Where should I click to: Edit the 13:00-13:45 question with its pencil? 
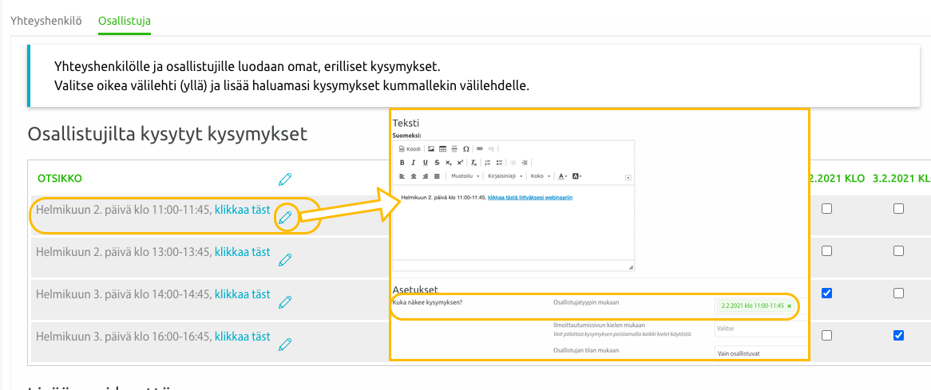point(286,260)
